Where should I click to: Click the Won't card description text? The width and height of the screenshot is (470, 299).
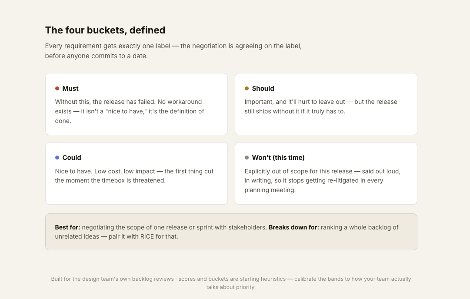[323, 180]
